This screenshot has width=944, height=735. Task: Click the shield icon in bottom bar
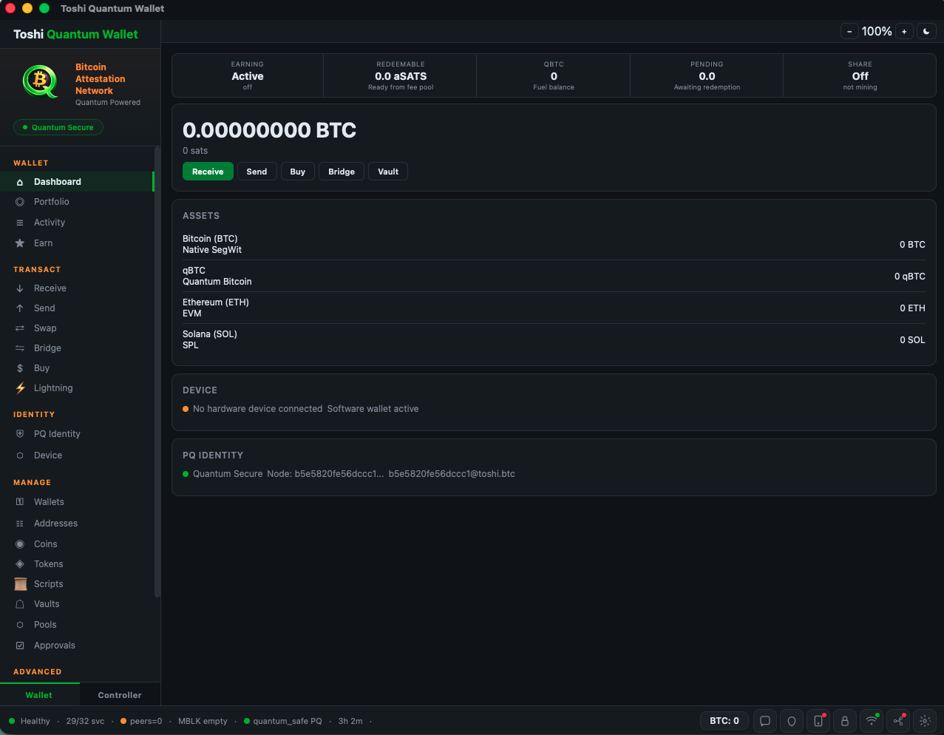[x=792, y=721]
